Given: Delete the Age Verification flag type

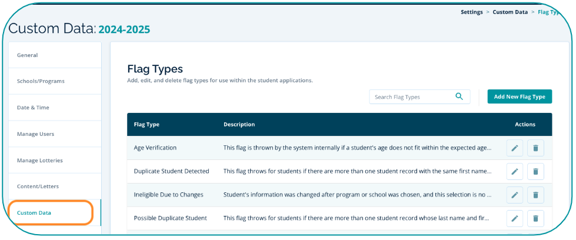Looking at the screenshot, I should tap(535, 148).
